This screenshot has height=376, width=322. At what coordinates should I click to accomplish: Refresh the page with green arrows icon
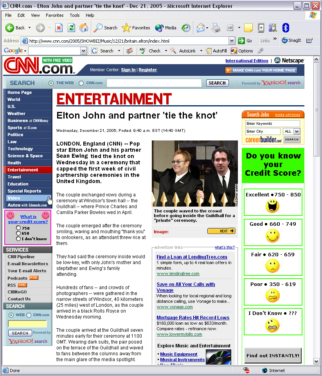tap(71, 28)
